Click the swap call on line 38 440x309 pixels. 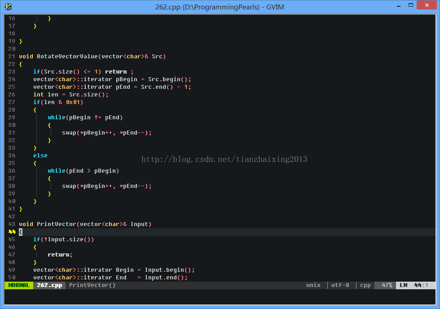(x=107, y=186)
